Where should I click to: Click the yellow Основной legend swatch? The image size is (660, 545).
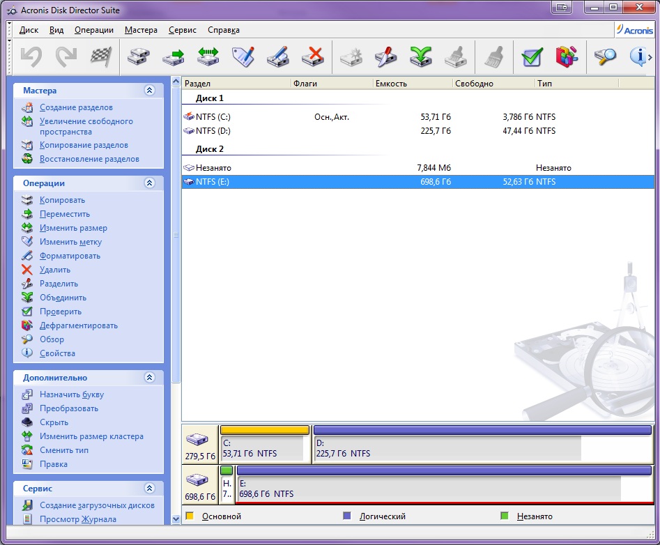click(190, 516)
